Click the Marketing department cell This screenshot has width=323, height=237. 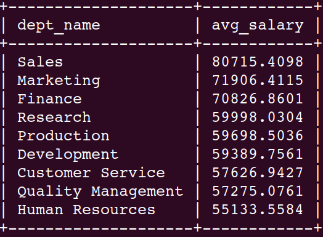click(59, 81)
